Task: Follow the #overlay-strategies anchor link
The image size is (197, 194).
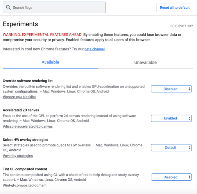Action: tap(18, 156)
